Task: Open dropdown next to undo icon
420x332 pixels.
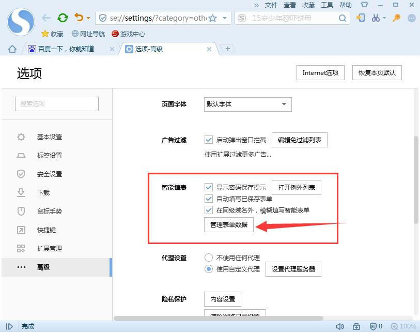Action: click(x=88, y=18)
